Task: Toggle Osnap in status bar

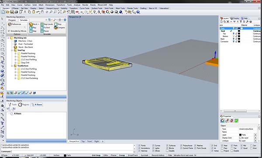Action: pos(122,155)
